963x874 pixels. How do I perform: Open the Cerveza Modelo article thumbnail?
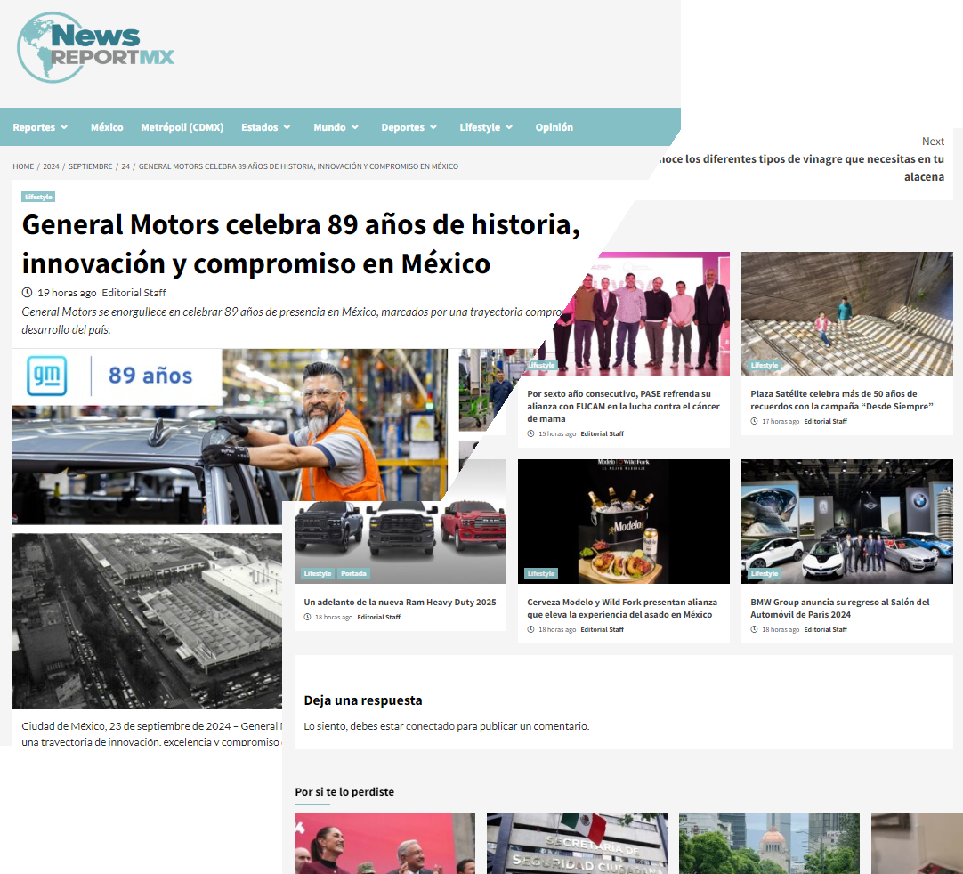click(x=623, y=522)
